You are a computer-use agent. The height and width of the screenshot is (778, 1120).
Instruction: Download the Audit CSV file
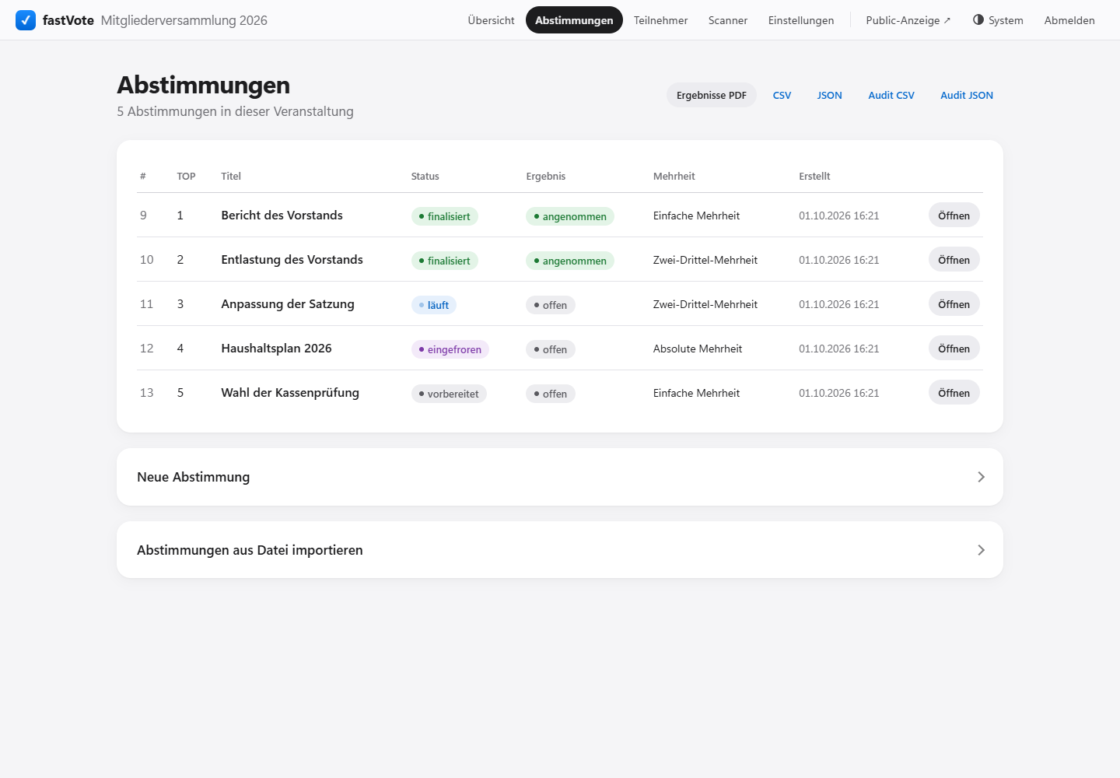[x=891, y=95]
